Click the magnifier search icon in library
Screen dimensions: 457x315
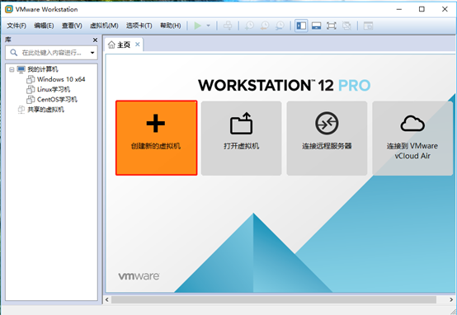tap(13, 53)
